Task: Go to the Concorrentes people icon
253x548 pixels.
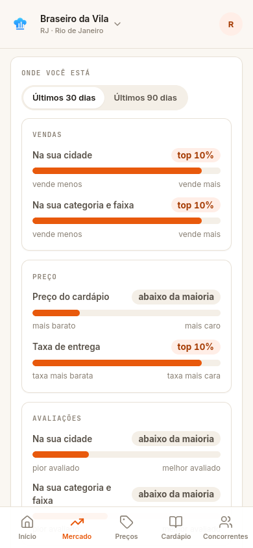Action: (226, 522)
